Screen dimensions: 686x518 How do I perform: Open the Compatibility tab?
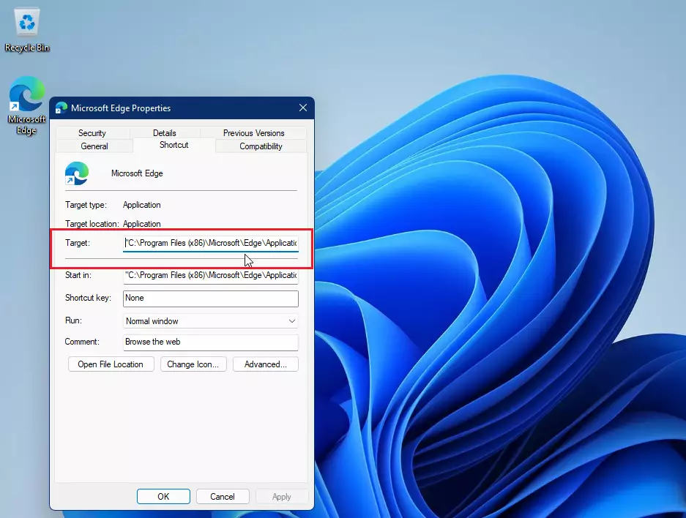point(261,146)
